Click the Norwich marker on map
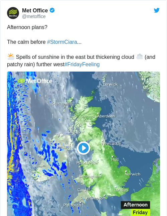The height and width of the screenshot is (216, 167). pos(126,172)
